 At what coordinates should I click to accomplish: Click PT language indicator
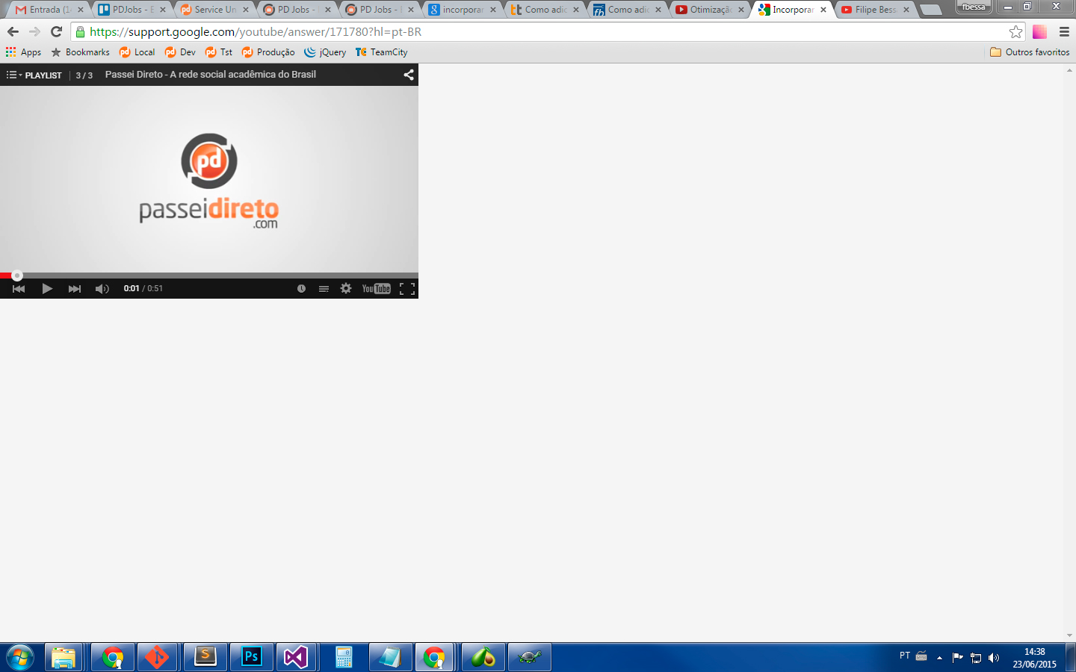905,656
